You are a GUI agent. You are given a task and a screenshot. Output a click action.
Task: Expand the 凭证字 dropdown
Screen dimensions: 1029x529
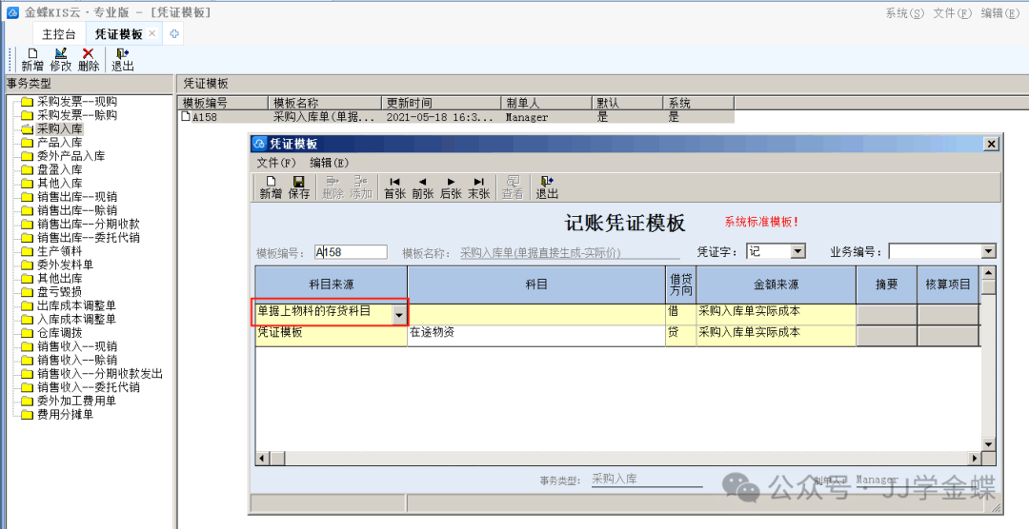[x=797, y=252]
